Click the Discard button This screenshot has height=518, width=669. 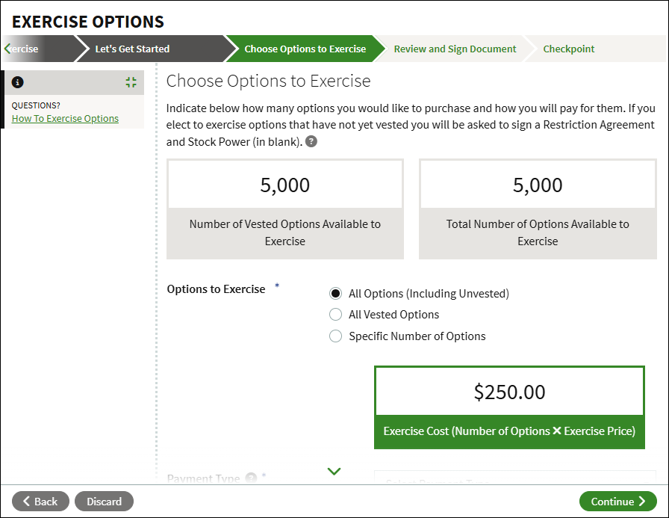pyautogui.click(x=104, y=502)
